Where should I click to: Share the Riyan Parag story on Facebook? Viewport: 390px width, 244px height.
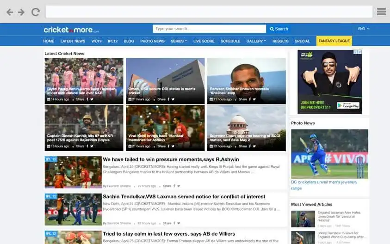tap(87, 99)
